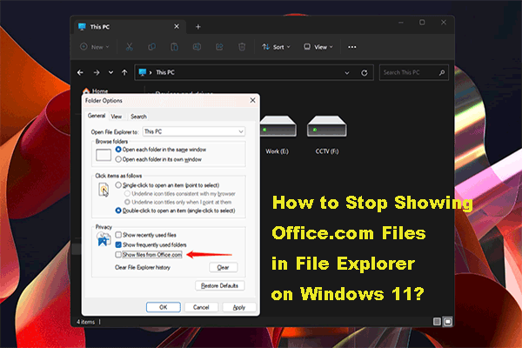
Task: Click the Search This PC field
Action: point(414,72)
